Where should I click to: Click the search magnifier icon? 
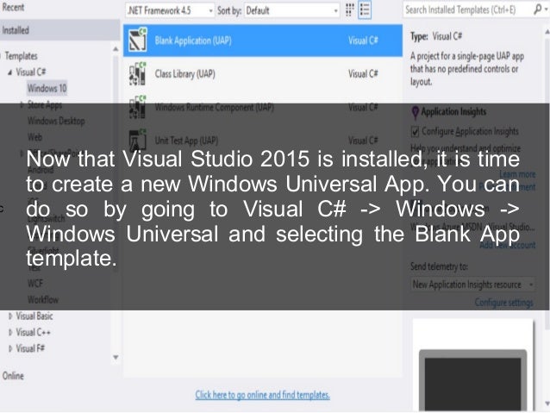537,9
